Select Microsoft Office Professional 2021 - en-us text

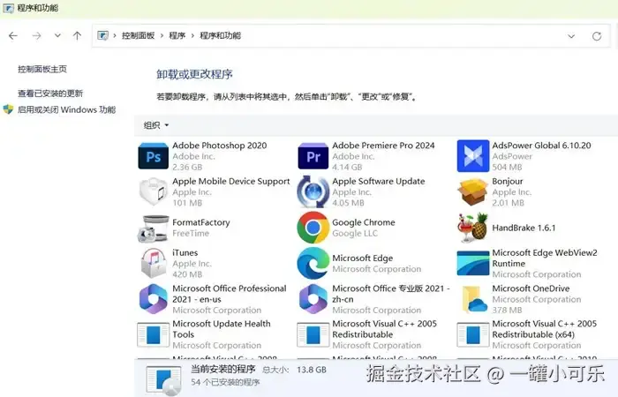tap(230, 294)
